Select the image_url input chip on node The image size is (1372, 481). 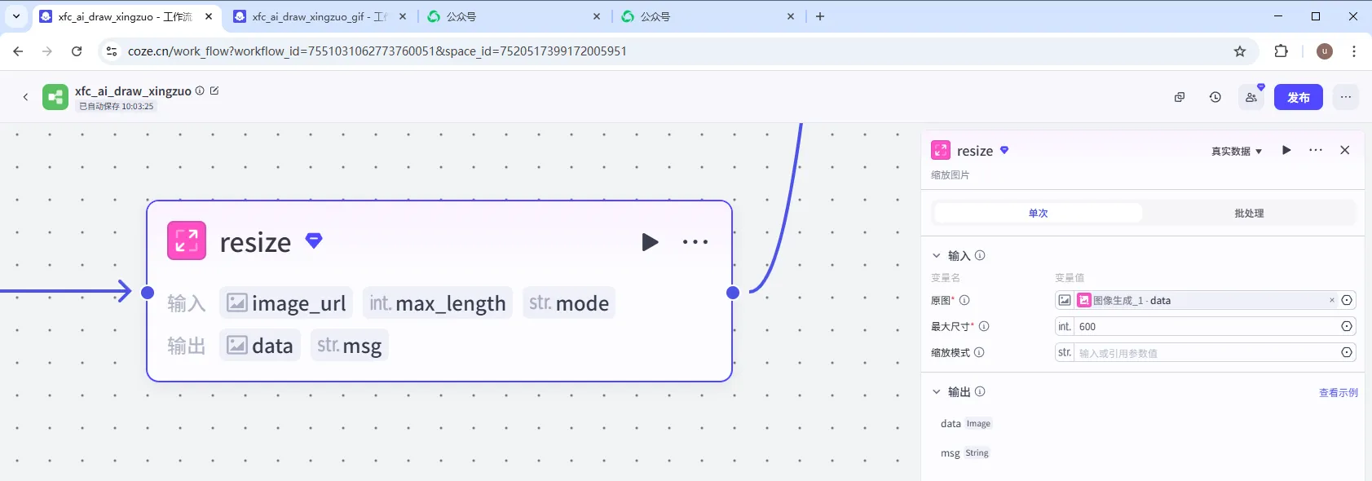point(286,303)
